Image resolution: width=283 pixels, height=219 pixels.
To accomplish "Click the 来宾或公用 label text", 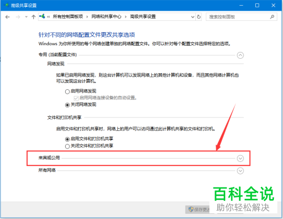I will tap(49, 157).
